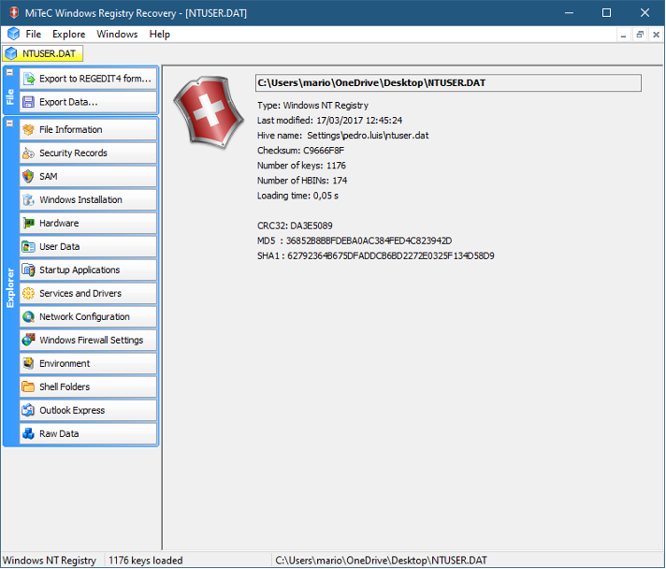Click the Windows Installation icon
666x569 pixels.
(x=28, y=199)
